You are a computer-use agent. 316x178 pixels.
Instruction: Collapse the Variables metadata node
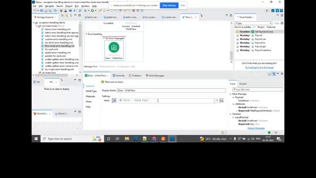231,114
